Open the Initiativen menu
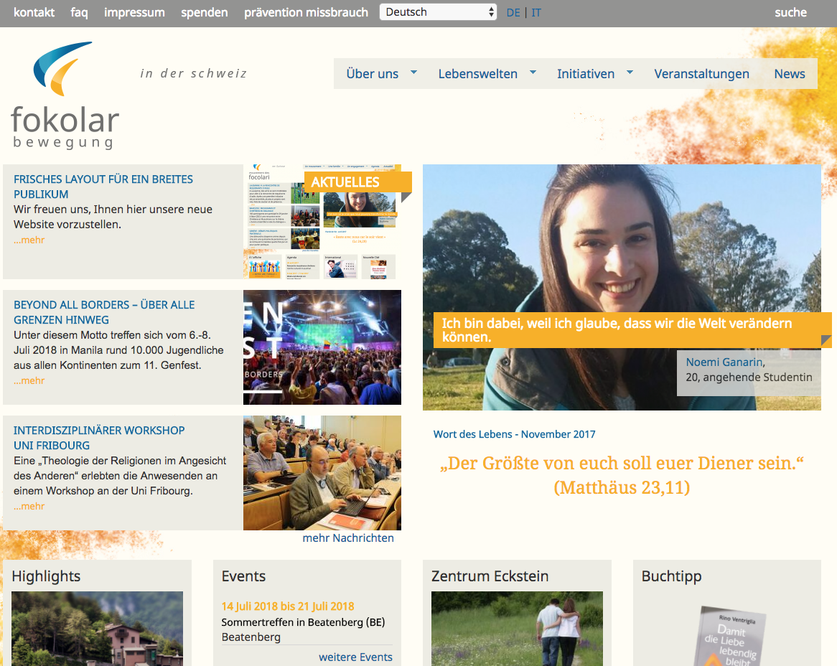The image size is (837, 666). click(586, 74)
